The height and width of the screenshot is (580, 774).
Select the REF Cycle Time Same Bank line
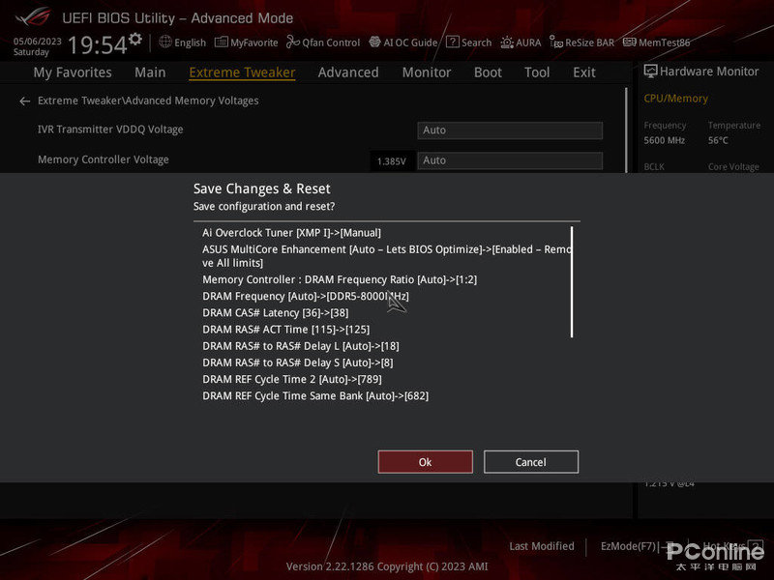click(x=315, y=396)
